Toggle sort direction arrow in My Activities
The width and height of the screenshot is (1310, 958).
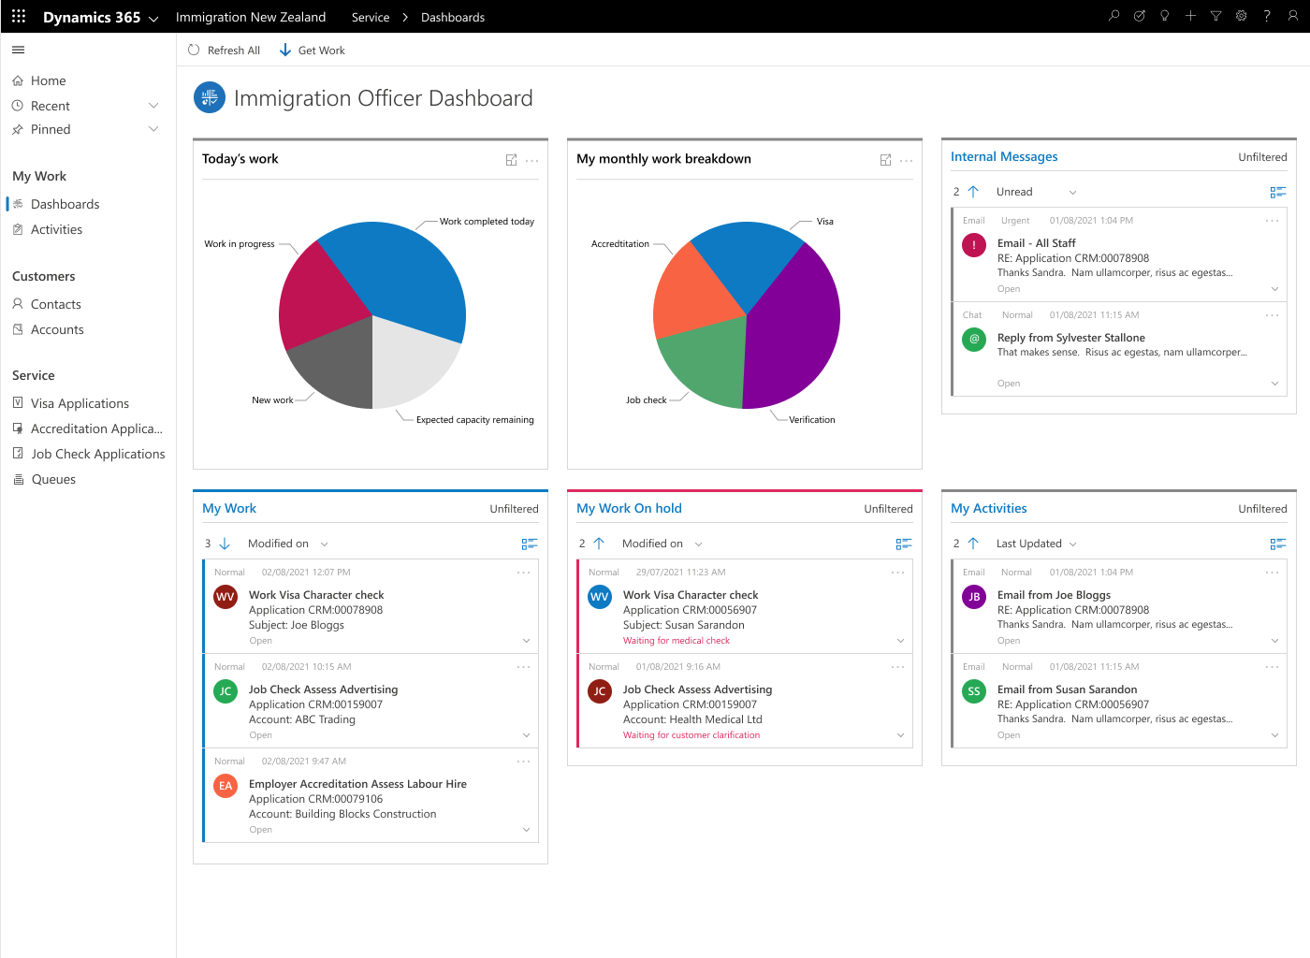pos(973,544)
